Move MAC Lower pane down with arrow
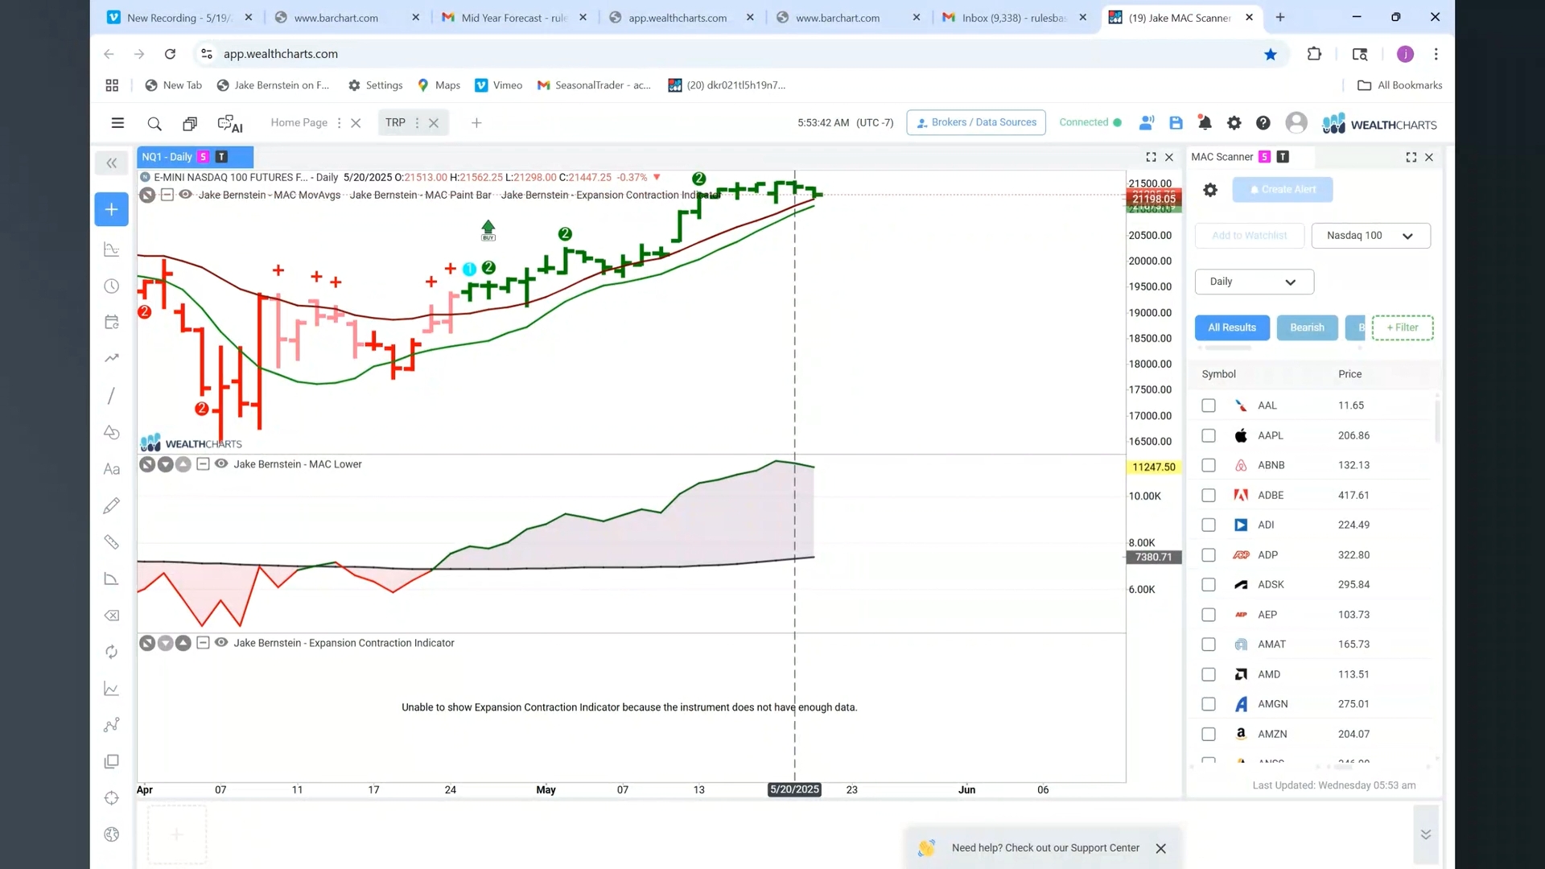The height and width of the screenshot is (869, 1545). (x=165, y=464)
